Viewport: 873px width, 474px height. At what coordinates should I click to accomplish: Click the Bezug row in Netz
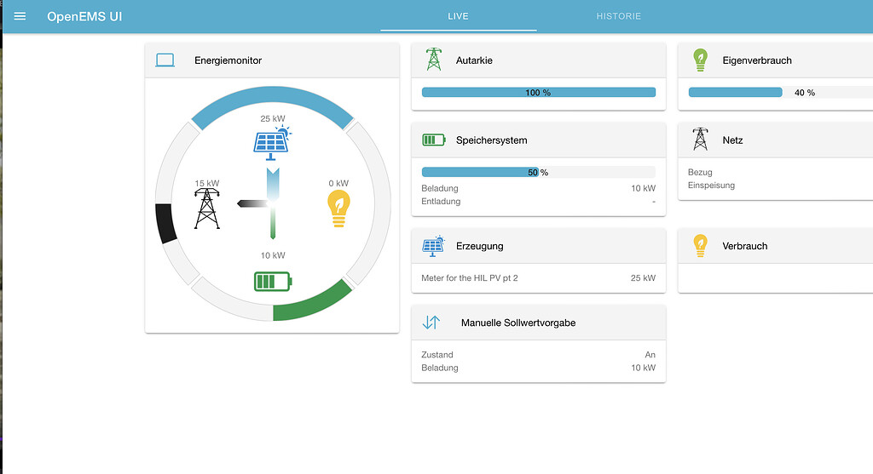point(780,172)
